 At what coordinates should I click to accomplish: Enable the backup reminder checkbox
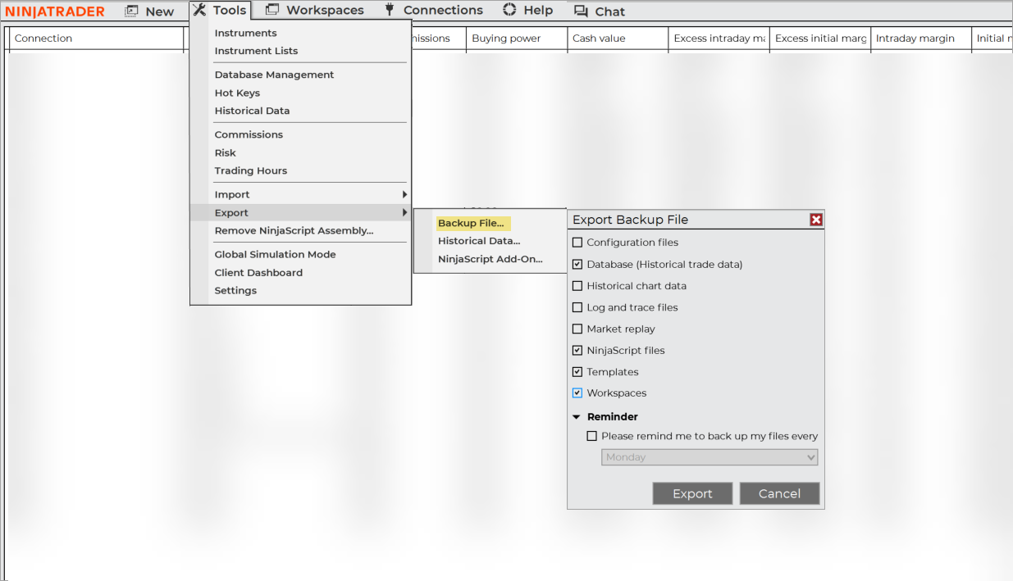[x=592, y=436]
